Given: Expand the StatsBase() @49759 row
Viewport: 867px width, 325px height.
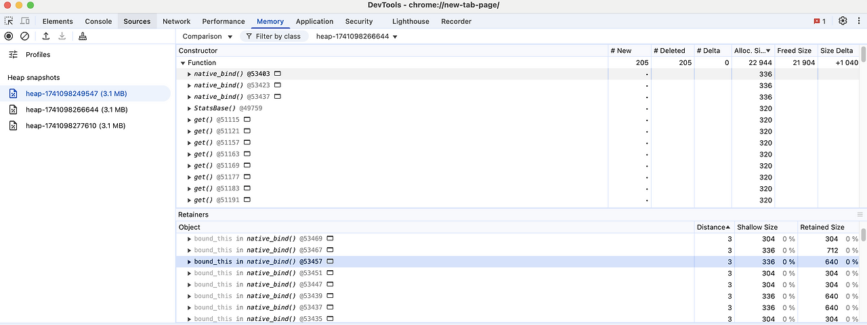Looking at the screenshot, I should pos(190,108).
